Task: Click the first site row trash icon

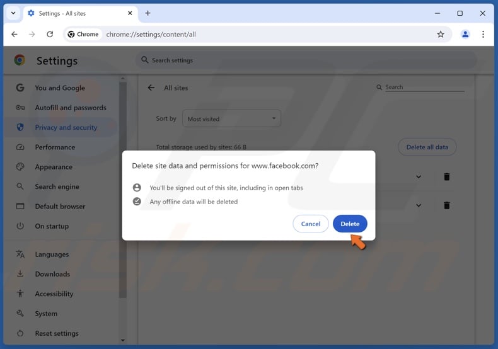Action: 446,177
